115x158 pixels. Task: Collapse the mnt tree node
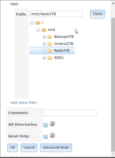[x=38, y=30]
